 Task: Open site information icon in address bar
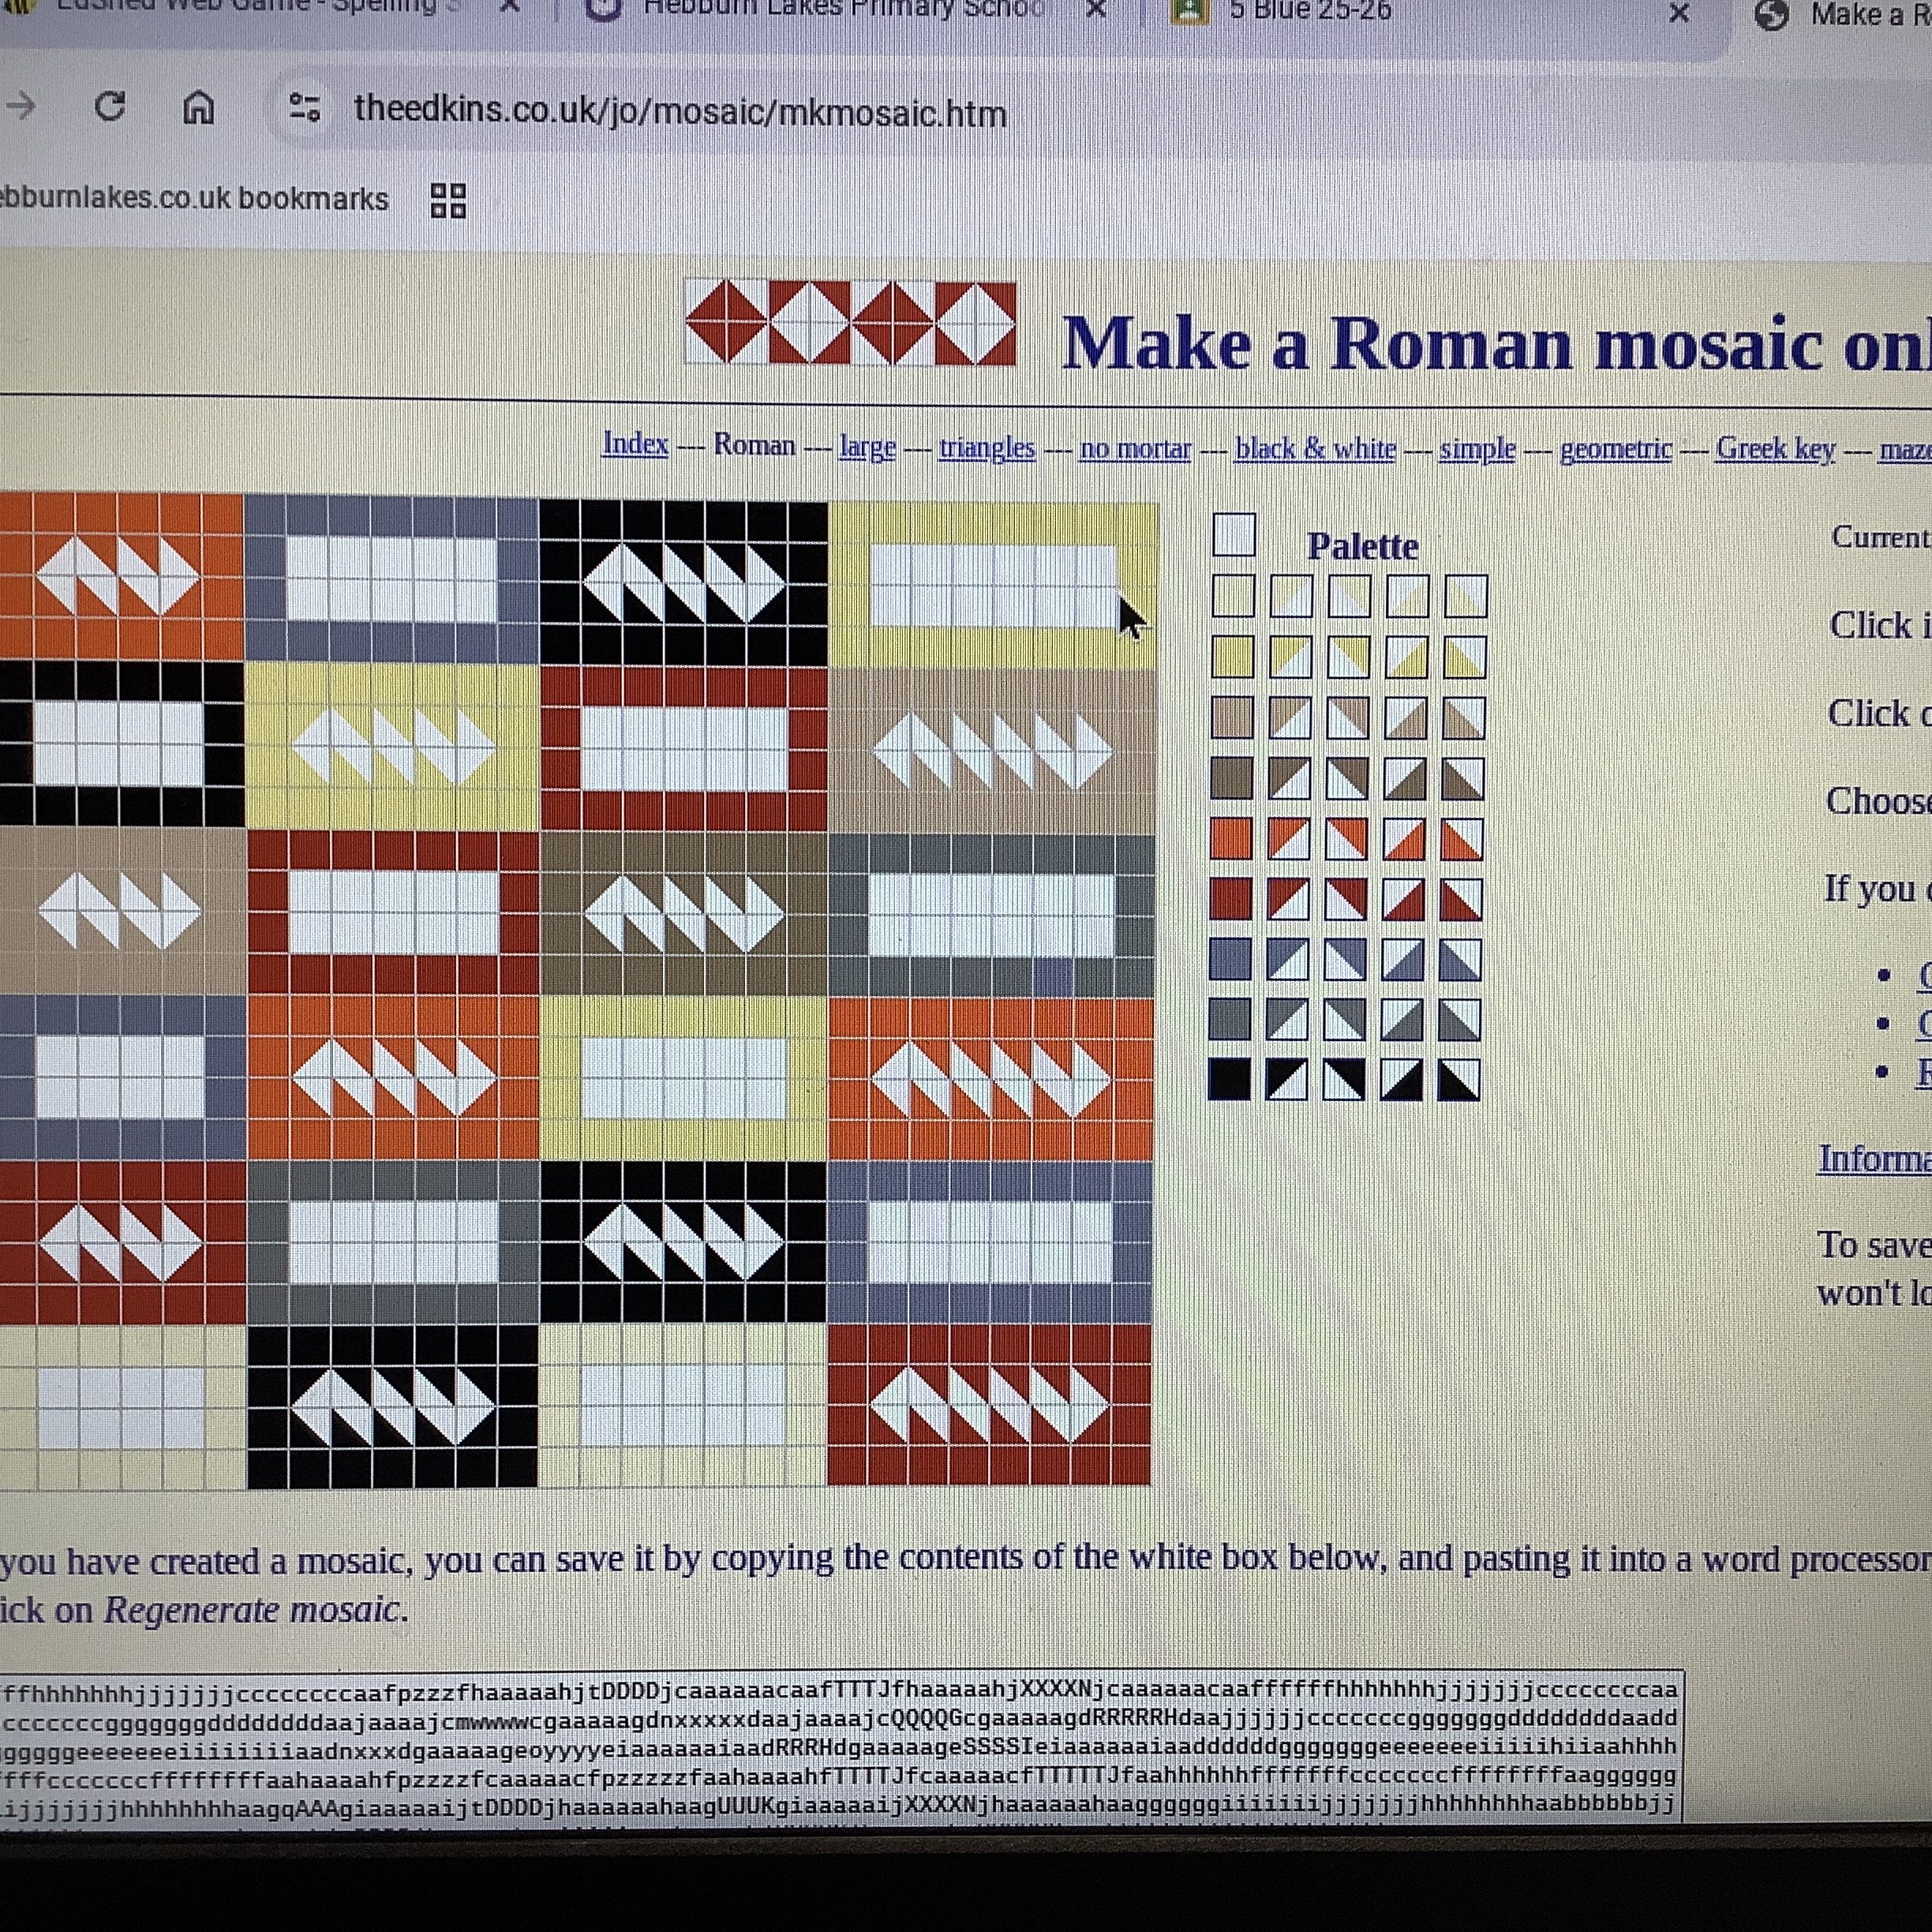tap(304, 107)
